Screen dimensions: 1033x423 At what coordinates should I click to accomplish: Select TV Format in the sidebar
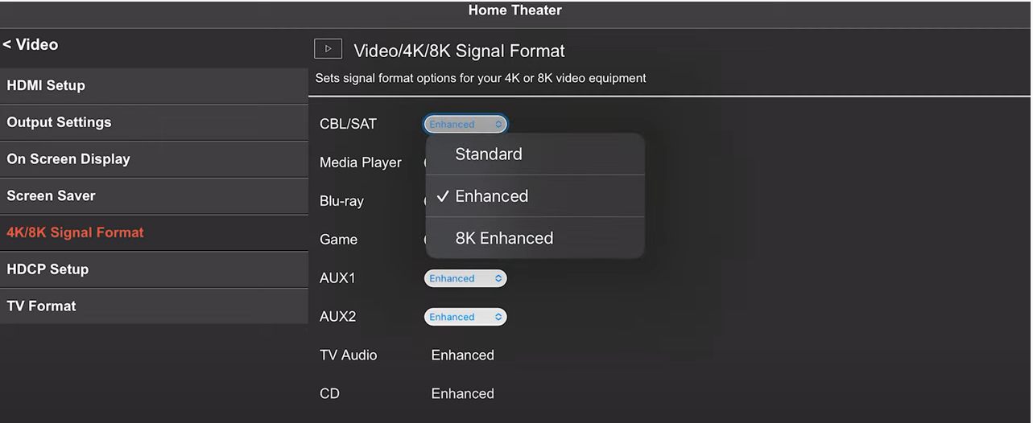click(154, 306)
